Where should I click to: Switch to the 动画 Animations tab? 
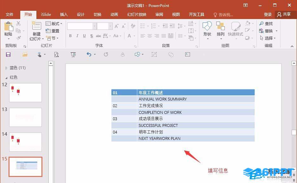click(114, 15)
